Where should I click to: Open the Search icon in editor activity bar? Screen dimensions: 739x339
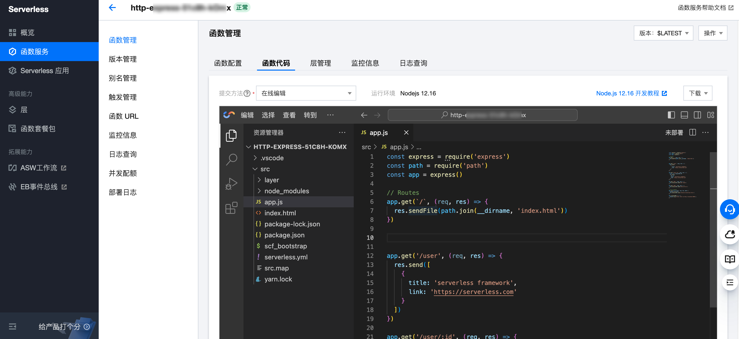pos(231,159)
